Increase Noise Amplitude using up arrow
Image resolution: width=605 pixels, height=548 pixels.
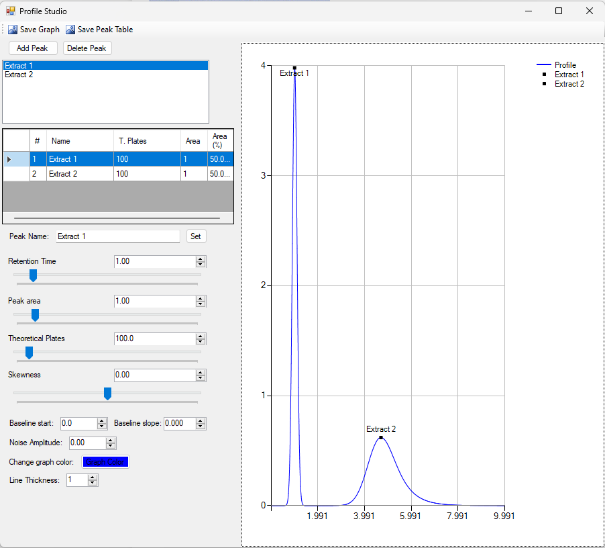pos(111,440)
